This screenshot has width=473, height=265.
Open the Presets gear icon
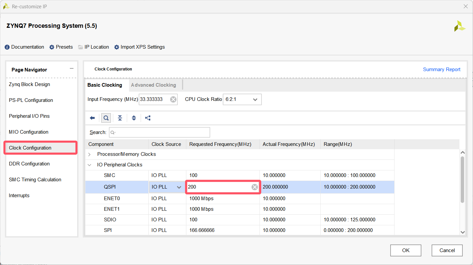52,47
